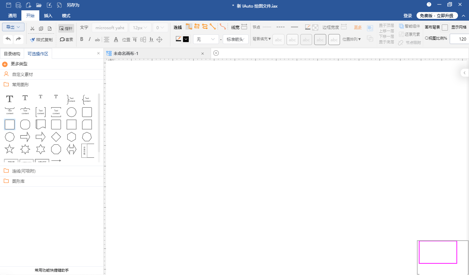Click the cut scissors icon
This screenshot has height=275, width=469.
[32, 29]
